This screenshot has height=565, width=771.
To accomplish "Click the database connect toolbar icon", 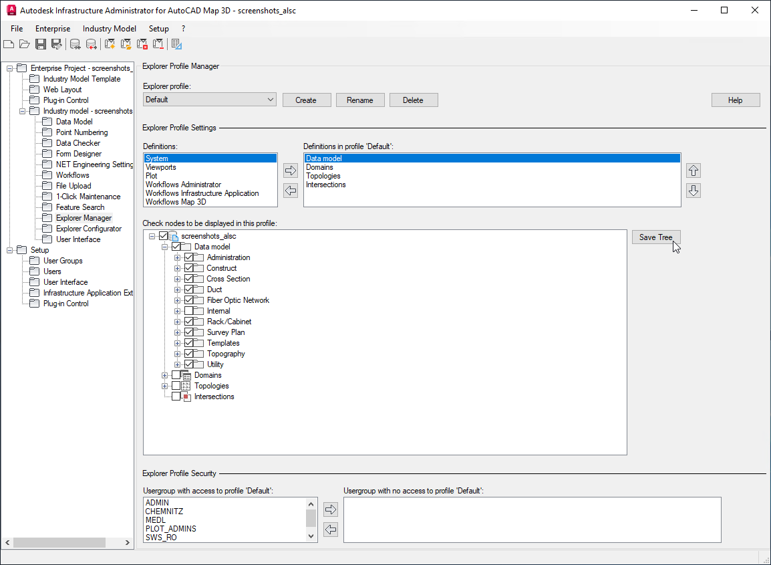I will click(75, 44).
